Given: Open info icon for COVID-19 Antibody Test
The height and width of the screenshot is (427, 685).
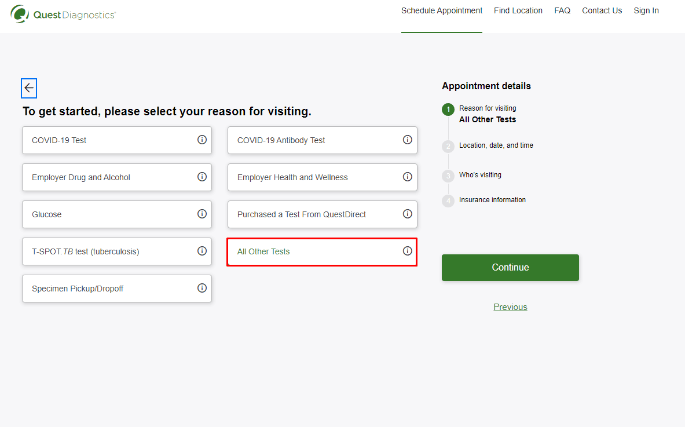Looking at the screenshot, I should (x=407, y=140).
